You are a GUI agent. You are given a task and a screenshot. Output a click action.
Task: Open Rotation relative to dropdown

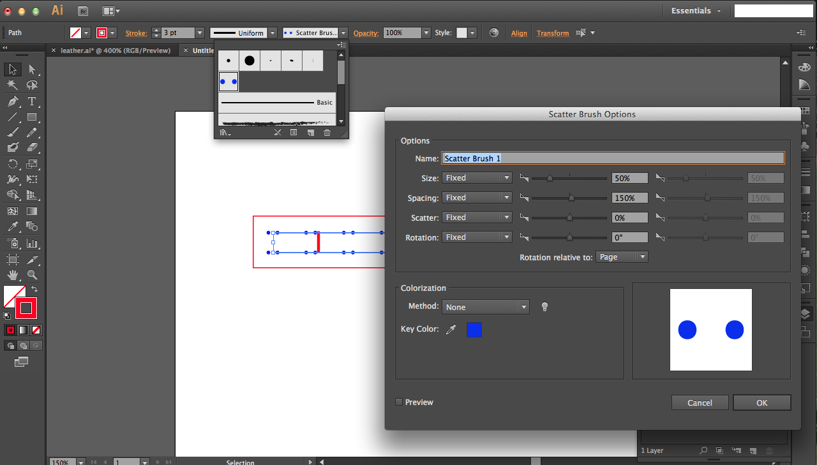tap(622, 257)
